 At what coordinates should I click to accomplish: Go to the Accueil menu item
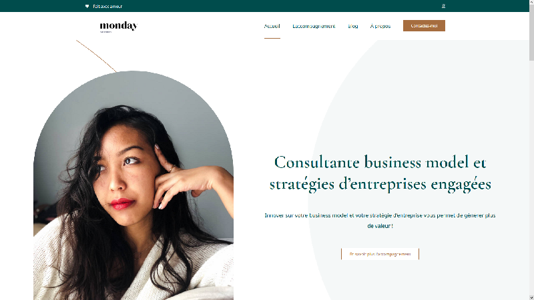point(272,26)
